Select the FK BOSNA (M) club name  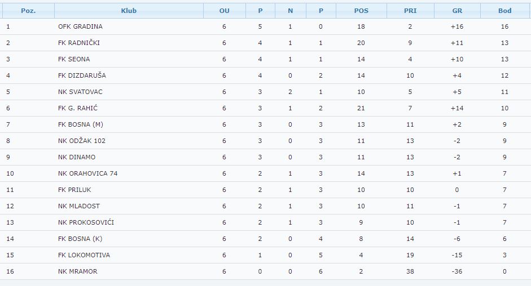pos(81,124)
